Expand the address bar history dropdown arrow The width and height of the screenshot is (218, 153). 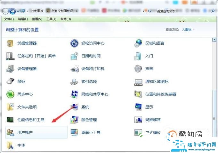pos(143,11)
